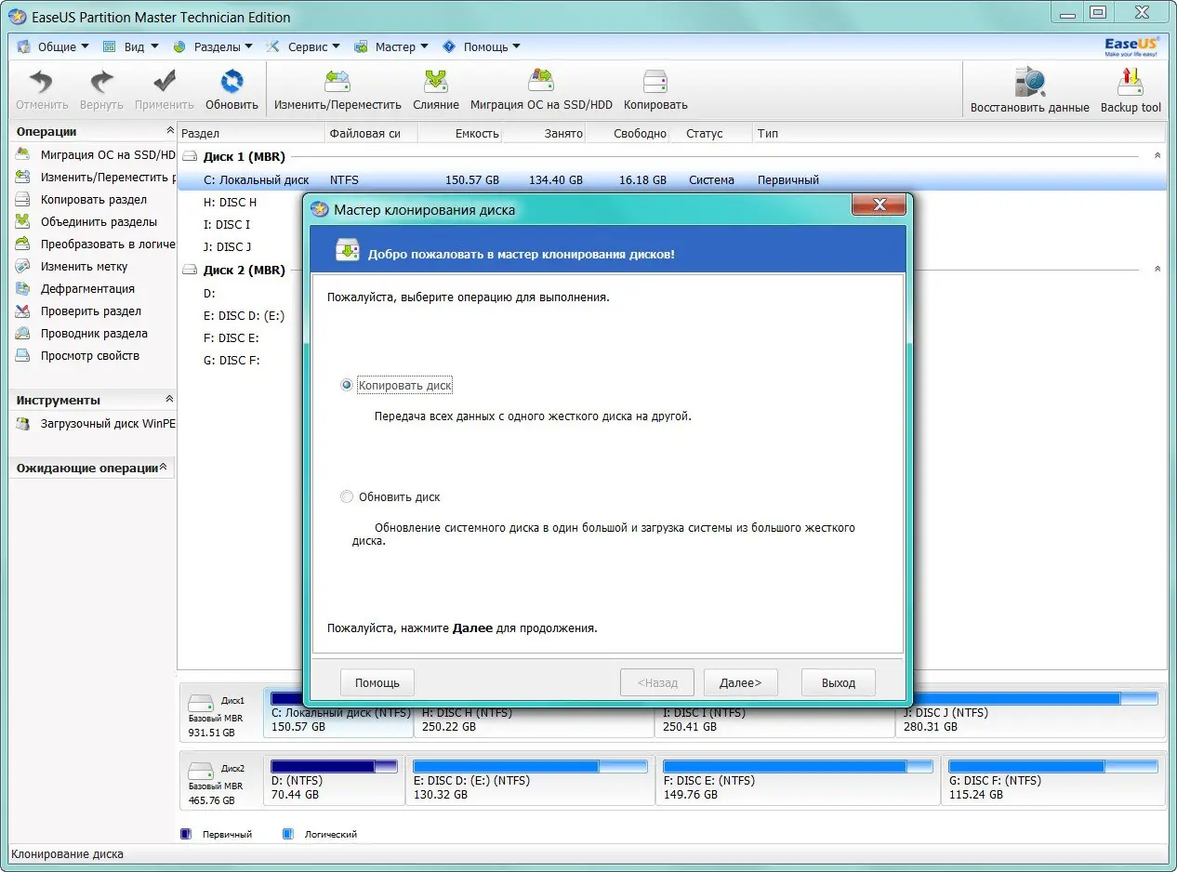The width and height of the screenshot is (1177, 872).
Task: Collapse the Диск 2 (MBR) group
Action: coord(1157,269)
